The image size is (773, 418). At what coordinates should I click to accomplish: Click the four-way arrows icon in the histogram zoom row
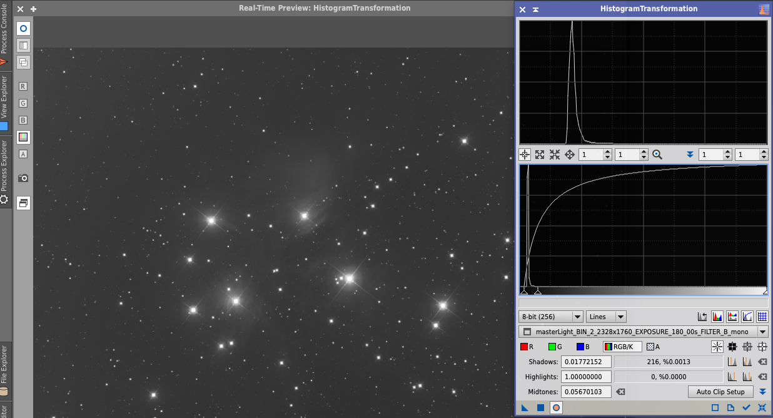(x=570, y=155)
